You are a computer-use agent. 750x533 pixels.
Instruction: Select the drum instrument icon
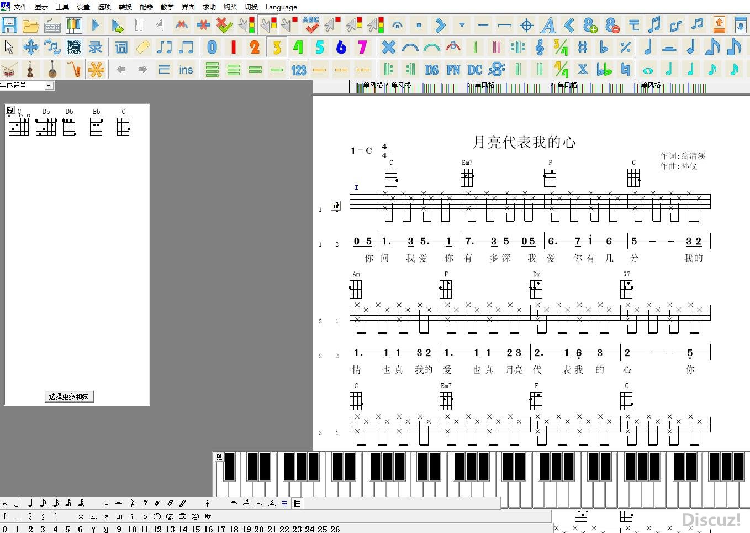(9, 69)
